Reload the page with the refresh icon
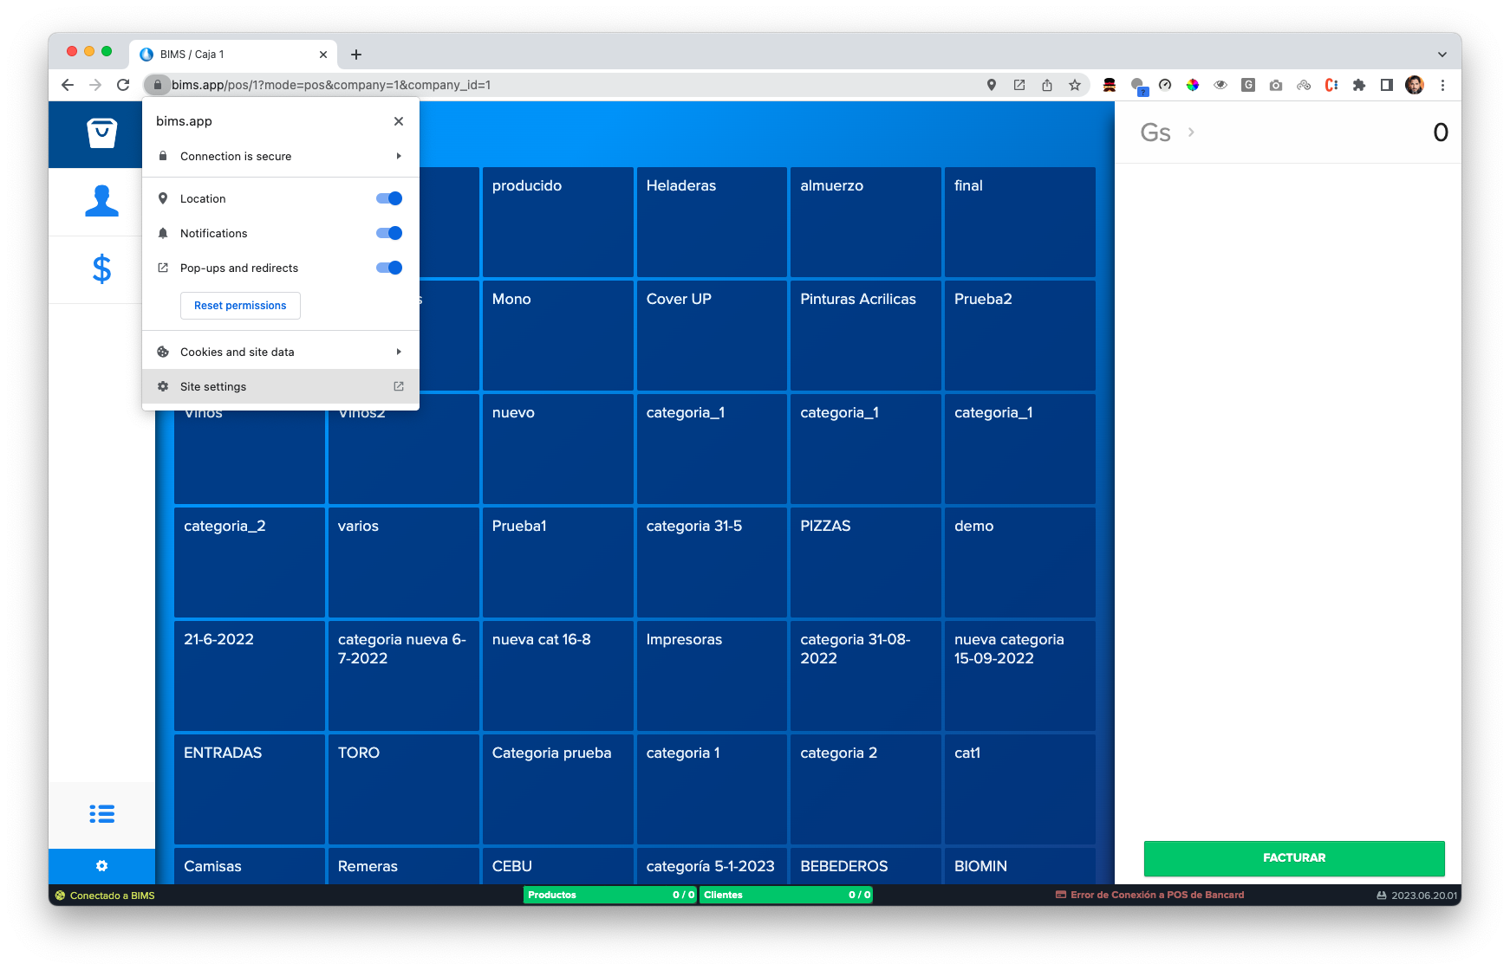Screen dimensions: 1510x970 [123, 85]
